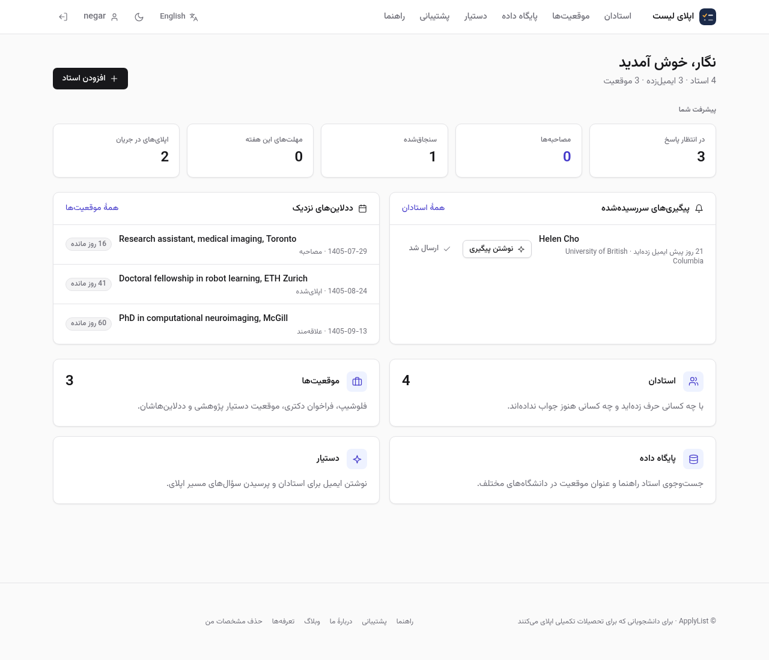Screen dimensions: 769x660
Task: Click the briefcase icon on موقعیت‌ها card
Action: pyautogui.click(x=357, y=381)
